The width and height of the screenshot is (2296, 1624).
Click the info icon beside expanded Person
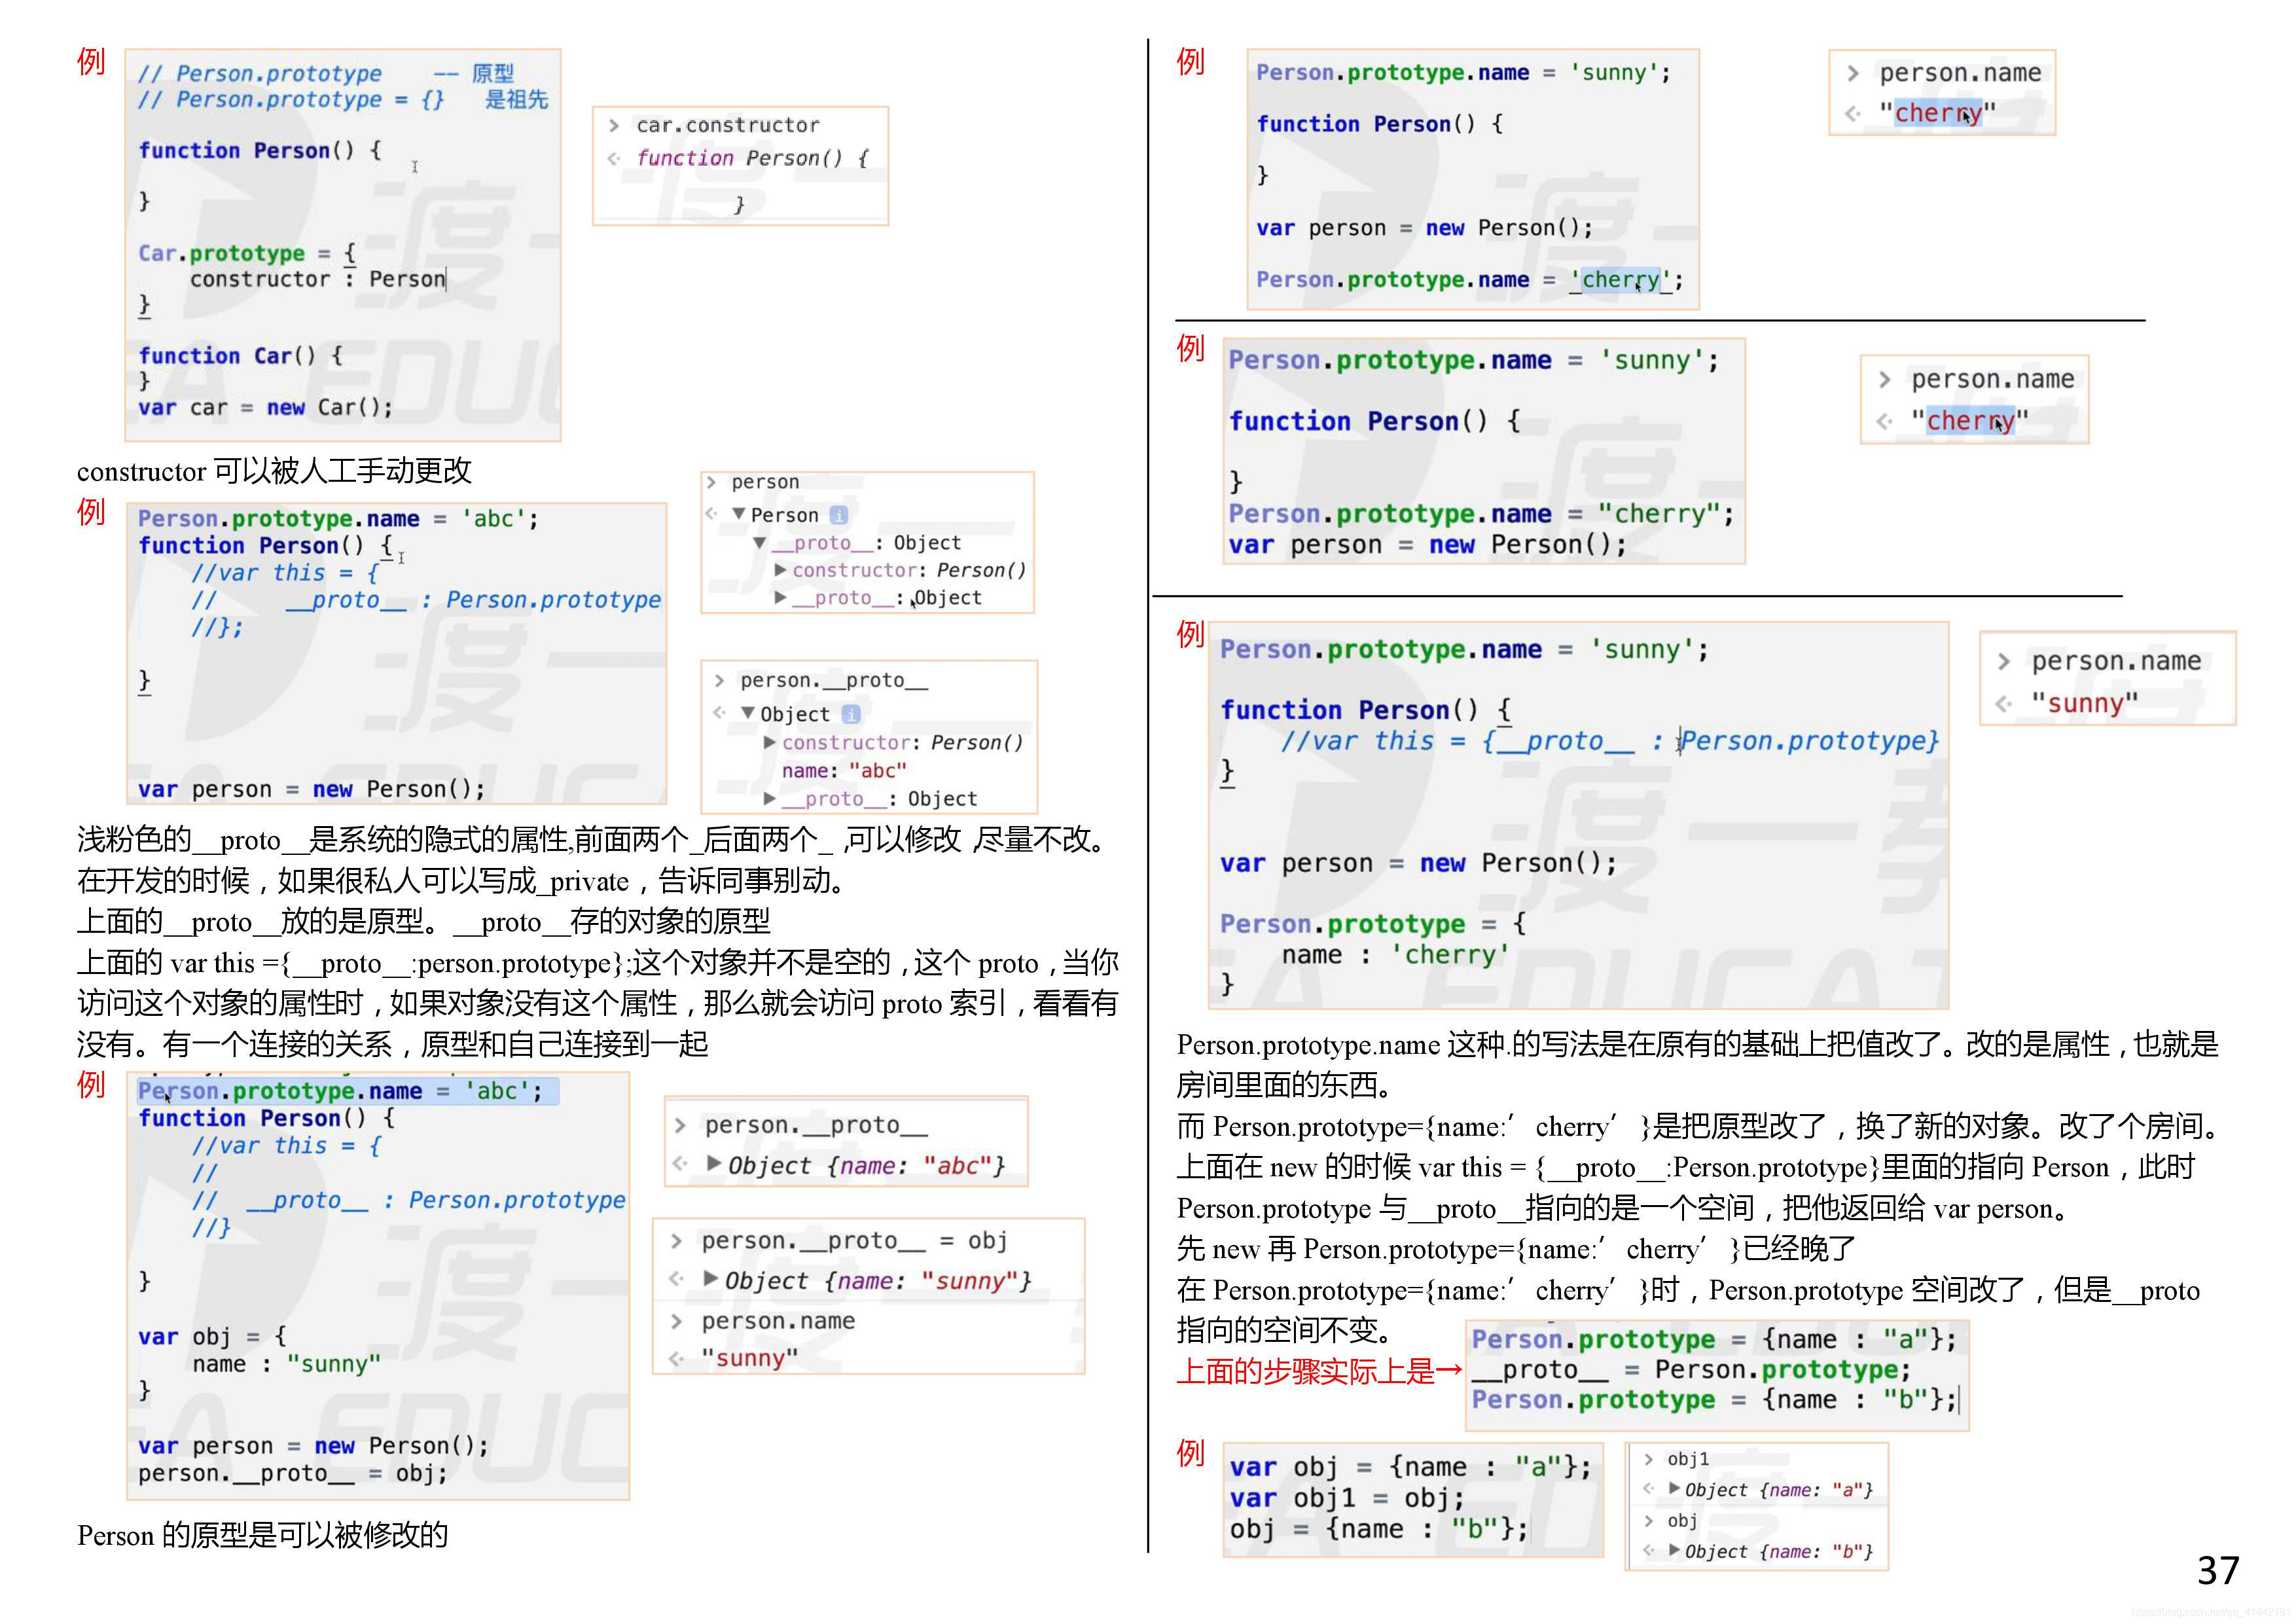coord(838,515)
